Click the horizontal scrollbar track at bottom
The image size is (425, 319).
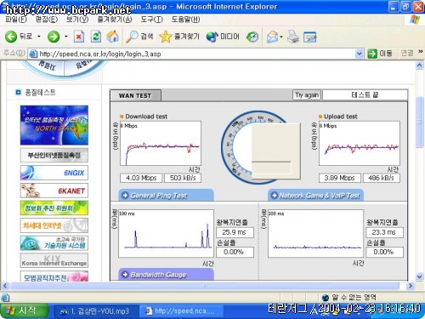[x=205, y=286]
